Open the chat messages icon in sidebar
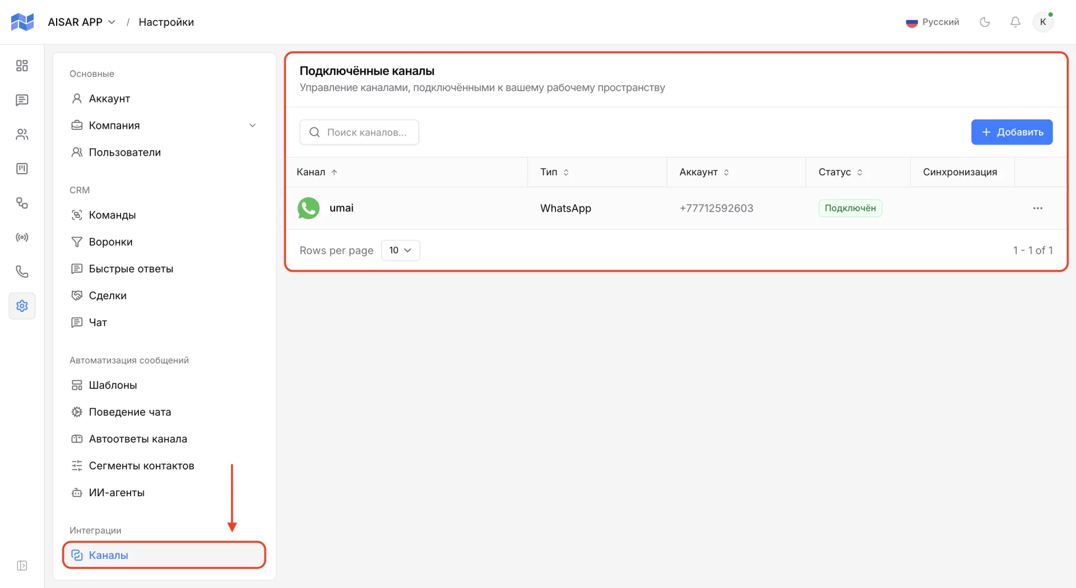 [x=22, y=100]
